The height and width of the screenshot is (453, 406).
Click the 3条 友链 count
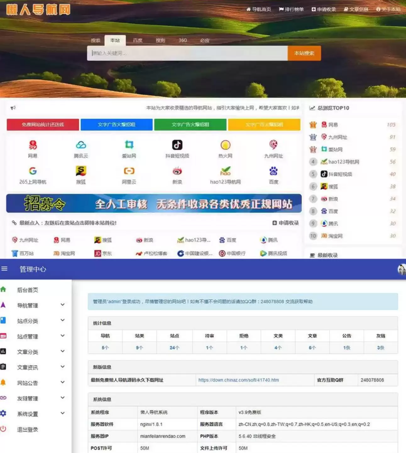click(381, 348)
